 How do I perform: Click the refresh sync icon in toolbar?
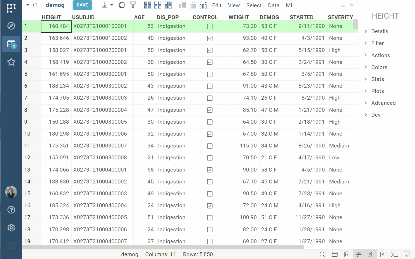[122, 5]
